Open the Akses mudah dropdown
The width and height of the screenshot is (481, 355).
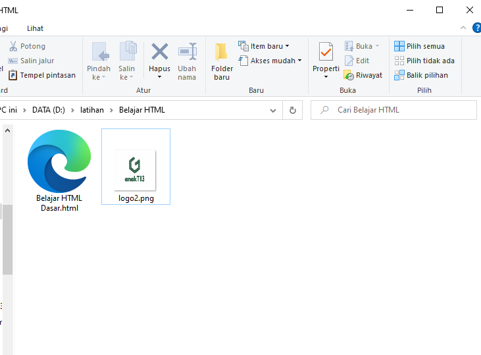(270, 61)
